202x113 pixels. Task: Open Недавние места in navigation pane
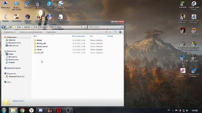click(x=15, y=43)
